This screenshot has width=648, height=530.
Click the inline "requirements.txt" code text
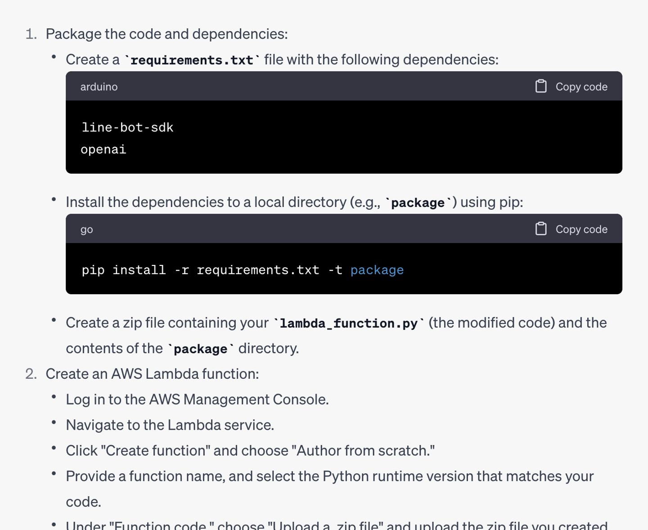coord(192,60)
